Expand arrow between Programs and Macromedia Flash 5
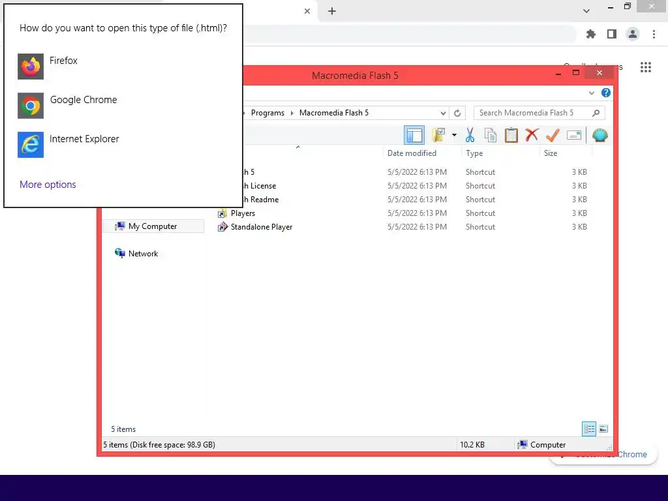The width and height of the screenshot is (668, 501). tap(292, 113)
